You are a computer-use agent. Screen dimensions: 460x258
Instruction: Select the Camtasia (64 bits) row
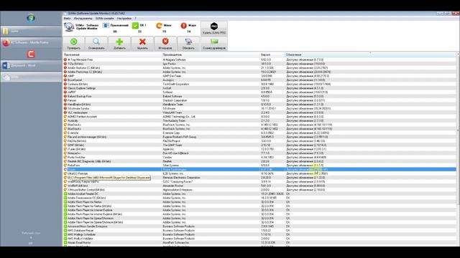coord(259,85)
